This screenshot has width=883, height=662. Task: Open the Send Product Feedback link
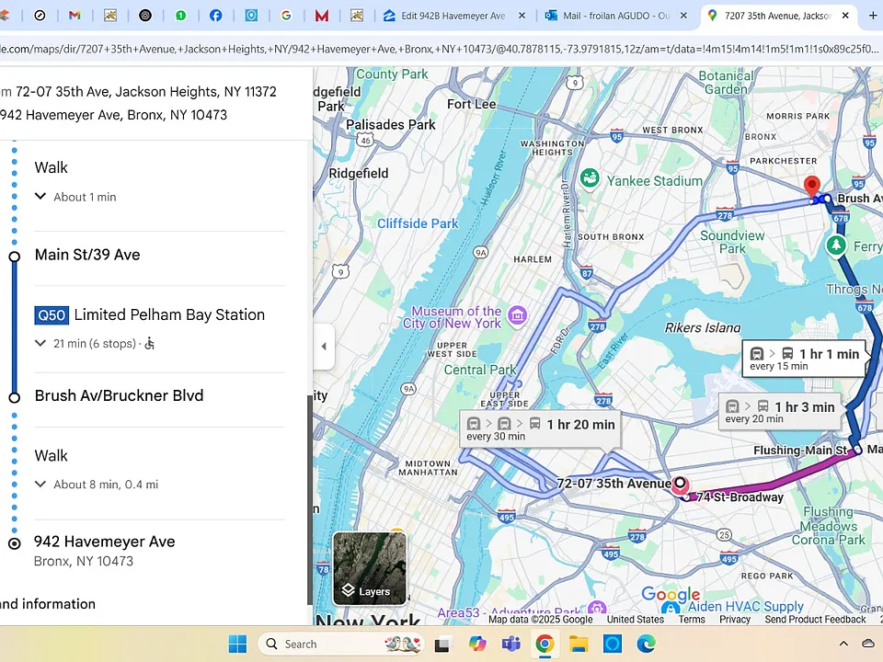[x=815, y=619]
